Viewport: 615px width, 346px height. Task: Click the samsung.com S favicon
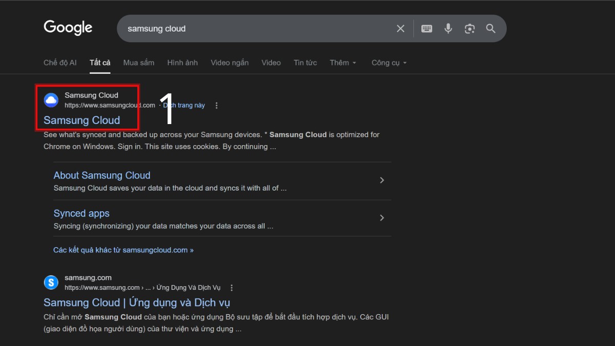click(51, 282)
